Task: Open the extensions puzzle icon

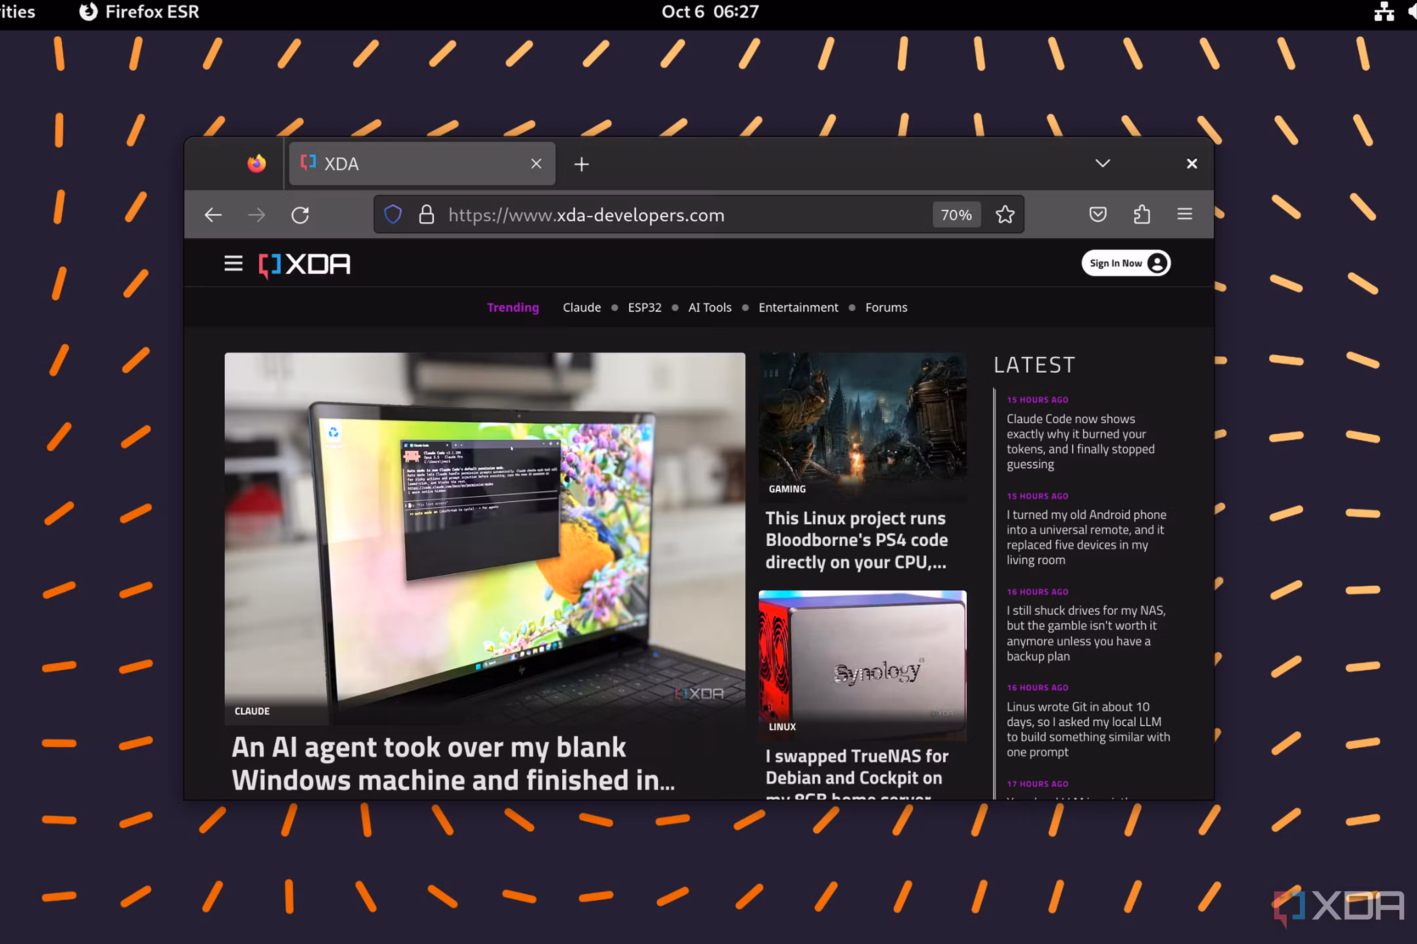Action: tap(1142, 214)
